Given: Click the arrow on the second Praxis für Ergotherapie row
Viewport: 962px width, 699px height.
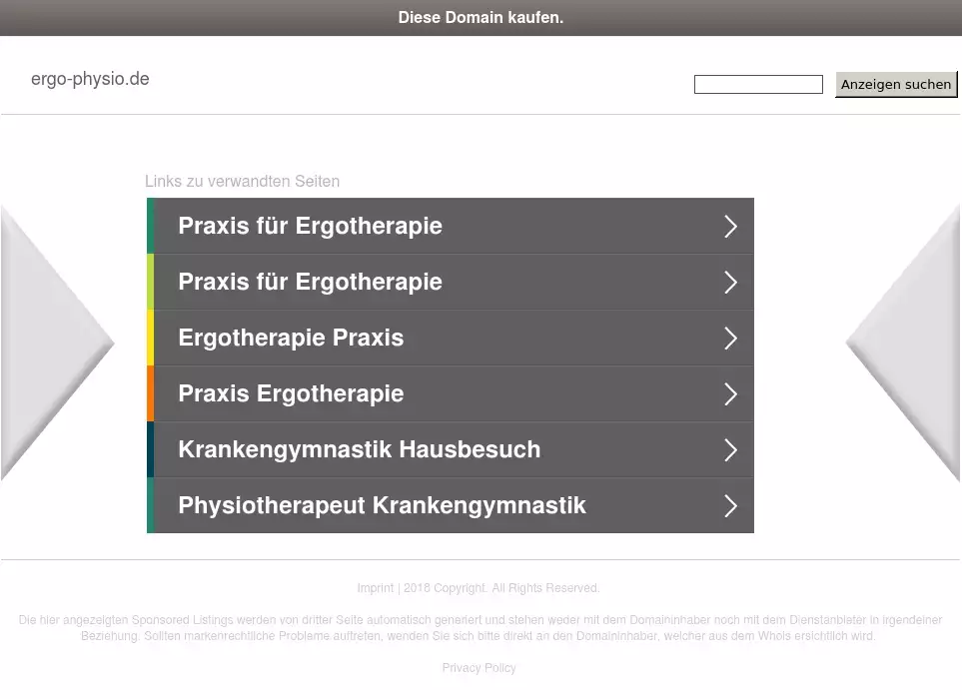Looking at the screenshot, I should (x=730, y=283).
